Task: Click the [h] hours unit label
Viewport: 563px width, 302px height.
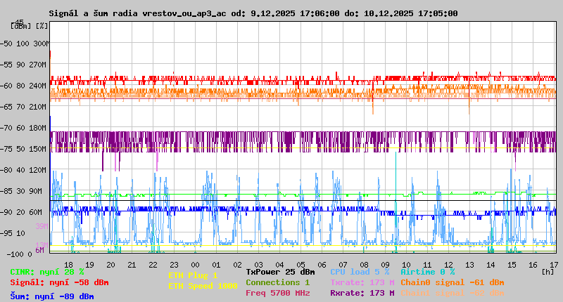Action: tap(548, 270)
